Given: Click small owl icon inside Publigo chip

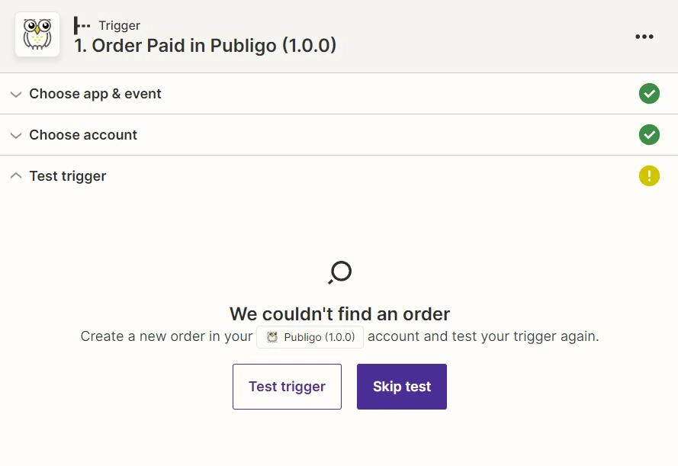Looking at the screenshot, I should 272,337.
